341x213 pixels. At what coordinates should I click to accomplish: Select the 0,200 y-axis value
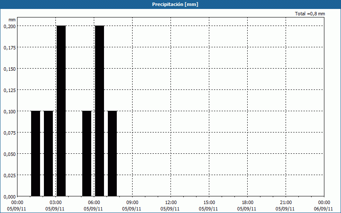point(9,26)
